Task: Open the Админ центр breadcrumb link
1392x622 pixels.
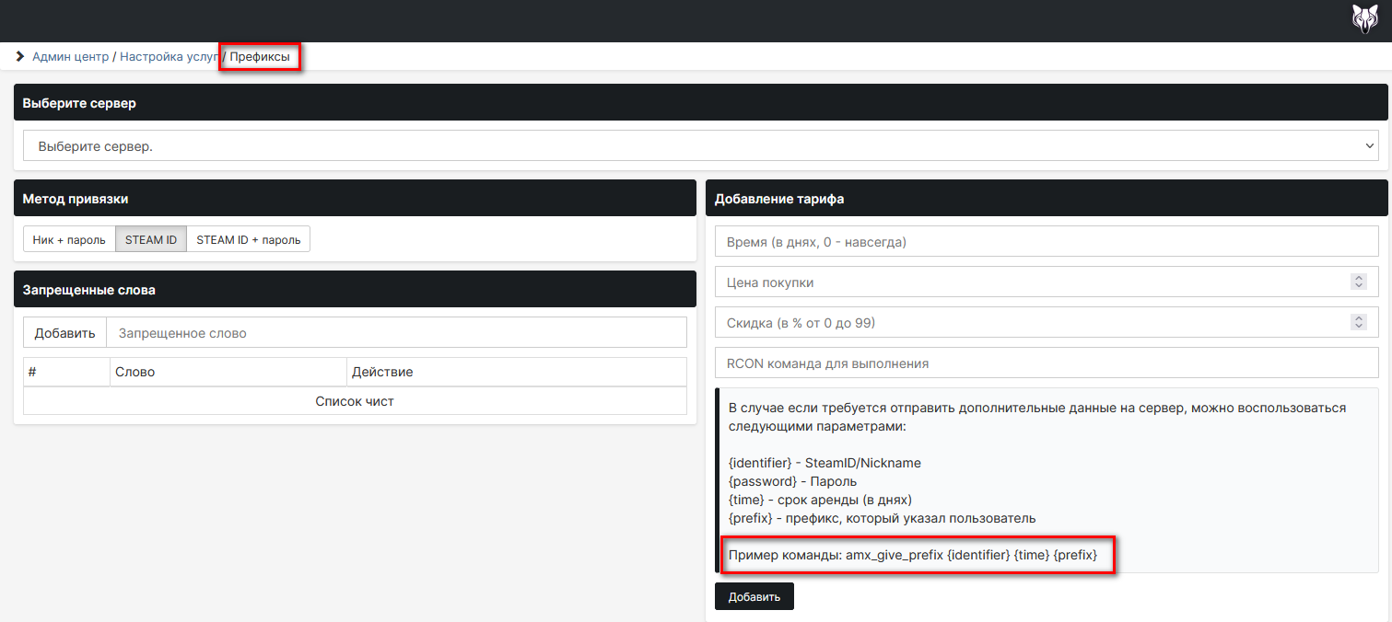Action: pos(70,57)
